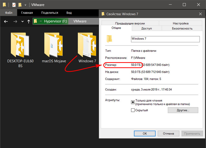Click VMware segment in the address bar

80,21
